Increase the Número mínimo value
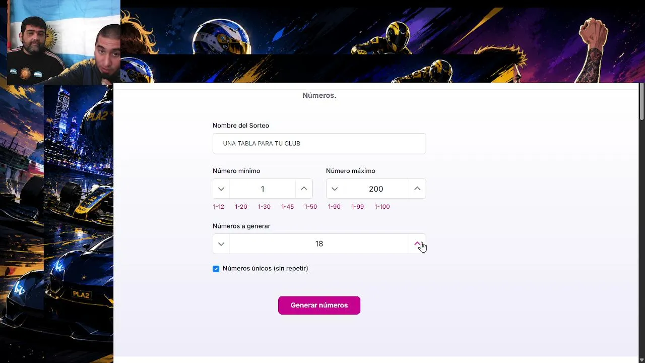The image size is (645, 363). [x=304, y=189]
